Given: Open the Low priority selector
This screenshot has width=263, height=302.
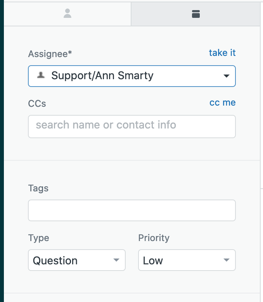Looking at the screenshot, I should point(187,260).
